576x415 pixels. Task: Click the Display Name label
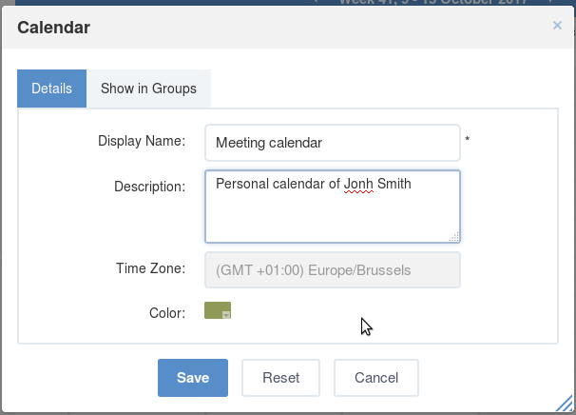pos(142,141)
